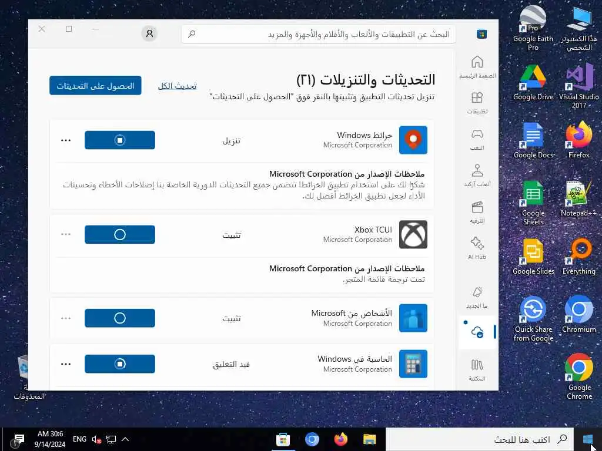Click the muted volume tray icon

click(x=96, y=439)
